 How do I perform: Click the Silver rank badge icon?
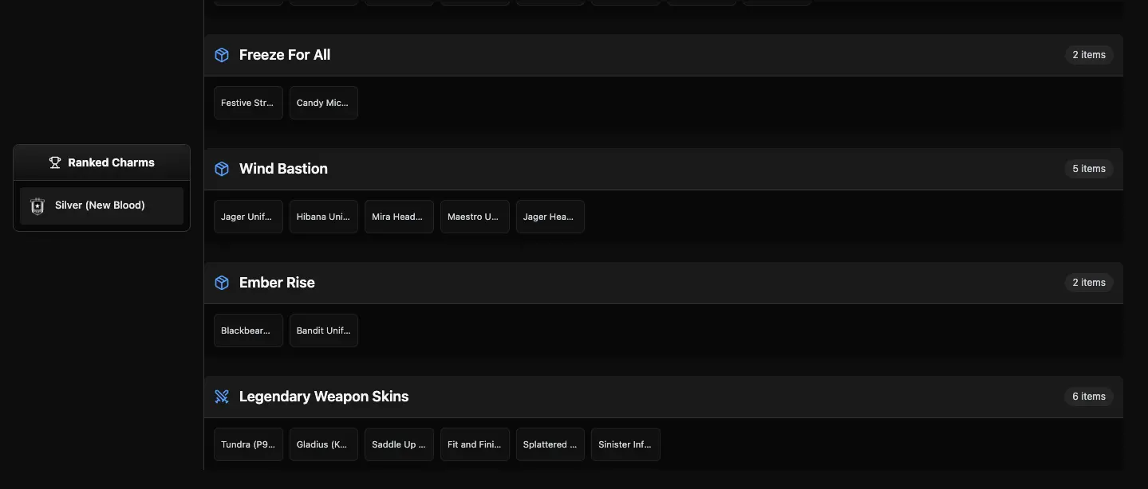[x=37, y=206]
